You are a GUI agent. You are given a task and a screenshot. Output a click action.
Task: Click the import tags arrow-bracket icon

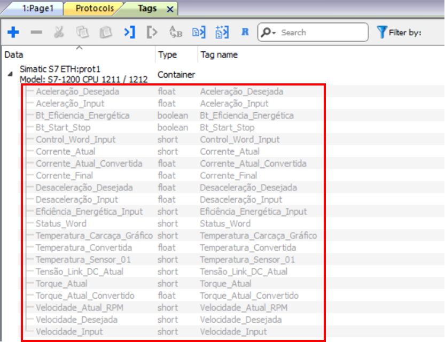point(129,33)
